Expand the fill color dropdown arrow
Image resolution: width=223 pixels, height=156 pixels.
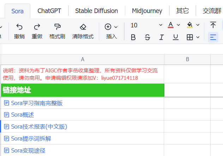tap(198, 25)
